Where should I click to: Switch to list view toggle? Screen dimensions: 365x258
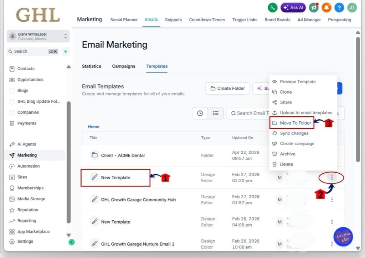(x=216, y=113)
